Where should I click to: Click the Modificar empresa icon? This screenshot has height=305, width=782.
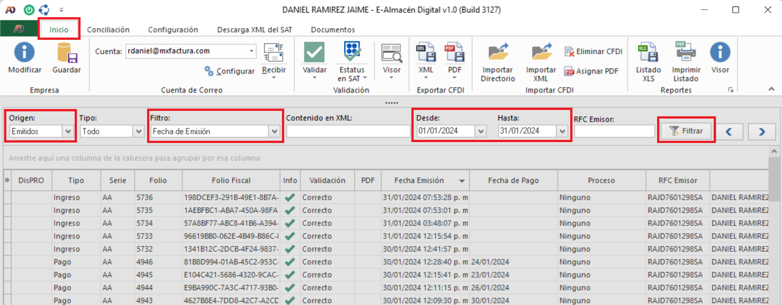[x=24, y=52]
